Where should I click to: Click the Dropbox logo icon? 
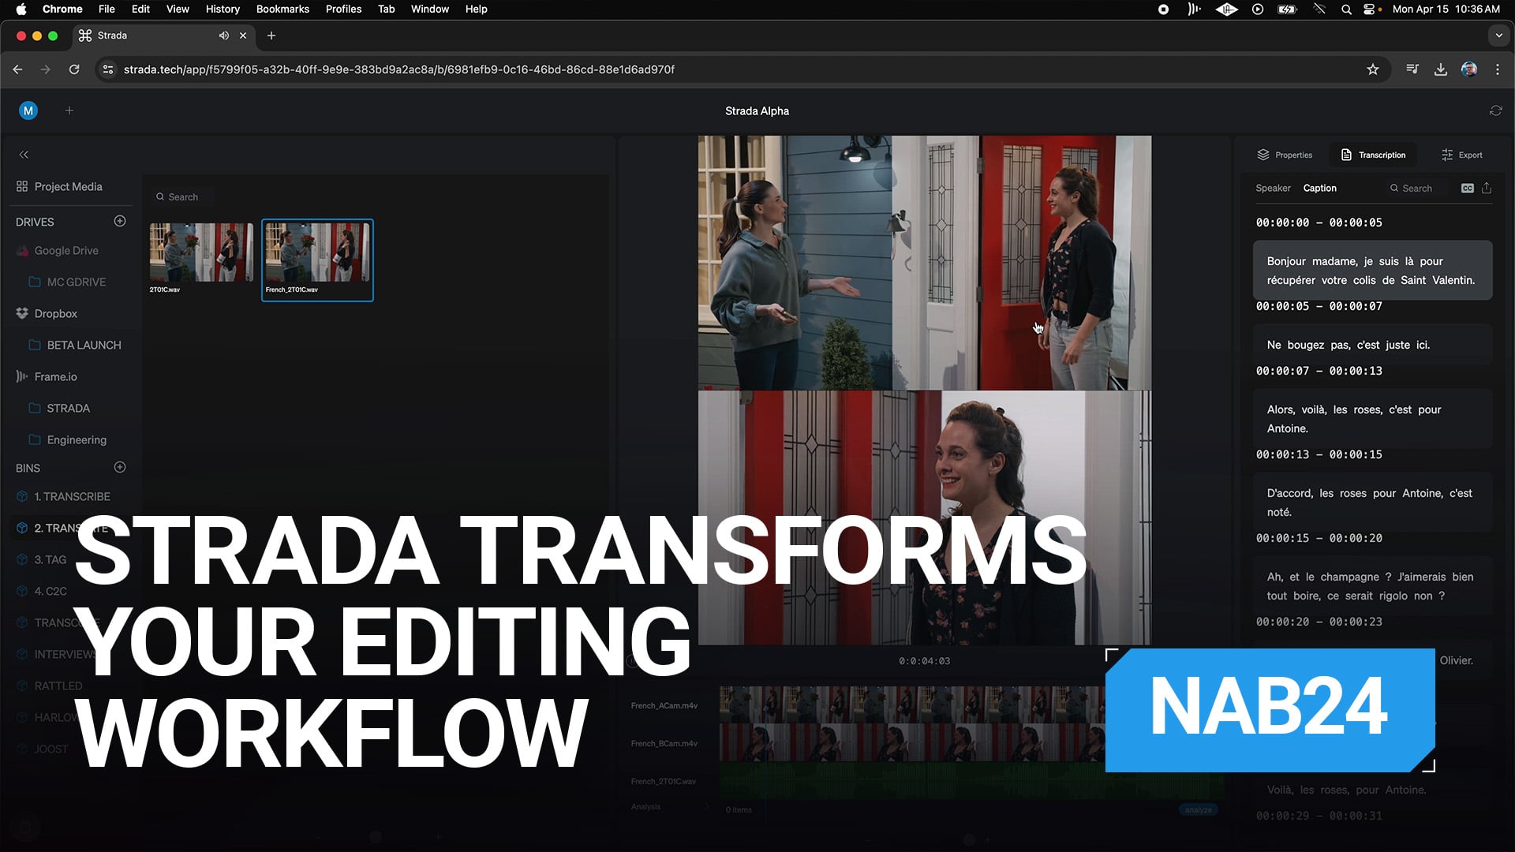click(22, 313)
